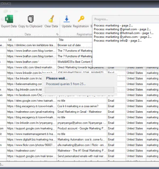Click 'Product account - Google Marketing P...' cell

82,128
